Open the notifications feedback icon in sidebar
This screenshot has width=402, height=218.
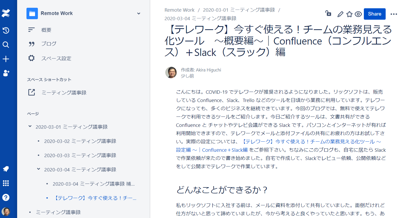click(6, 169)
